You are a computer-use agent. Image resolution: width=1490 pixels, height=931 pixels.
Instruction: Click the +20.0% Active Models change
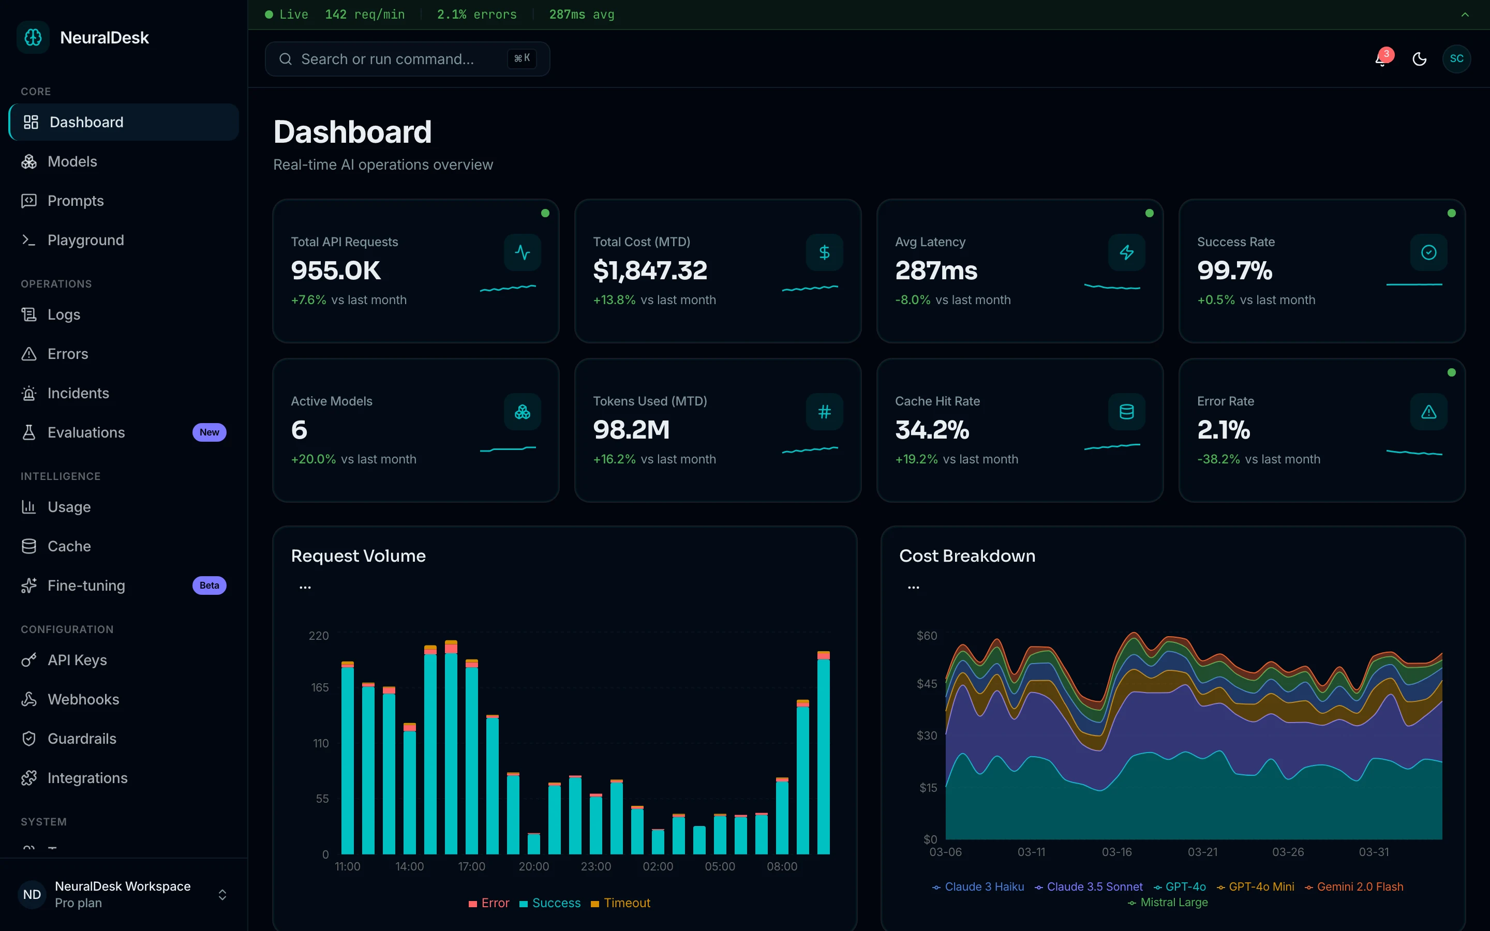(x=314, y=459)
